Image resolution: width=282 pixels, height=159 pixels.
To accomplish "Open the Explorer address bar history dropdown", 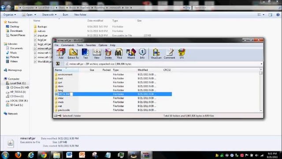I will pos(184,8).
